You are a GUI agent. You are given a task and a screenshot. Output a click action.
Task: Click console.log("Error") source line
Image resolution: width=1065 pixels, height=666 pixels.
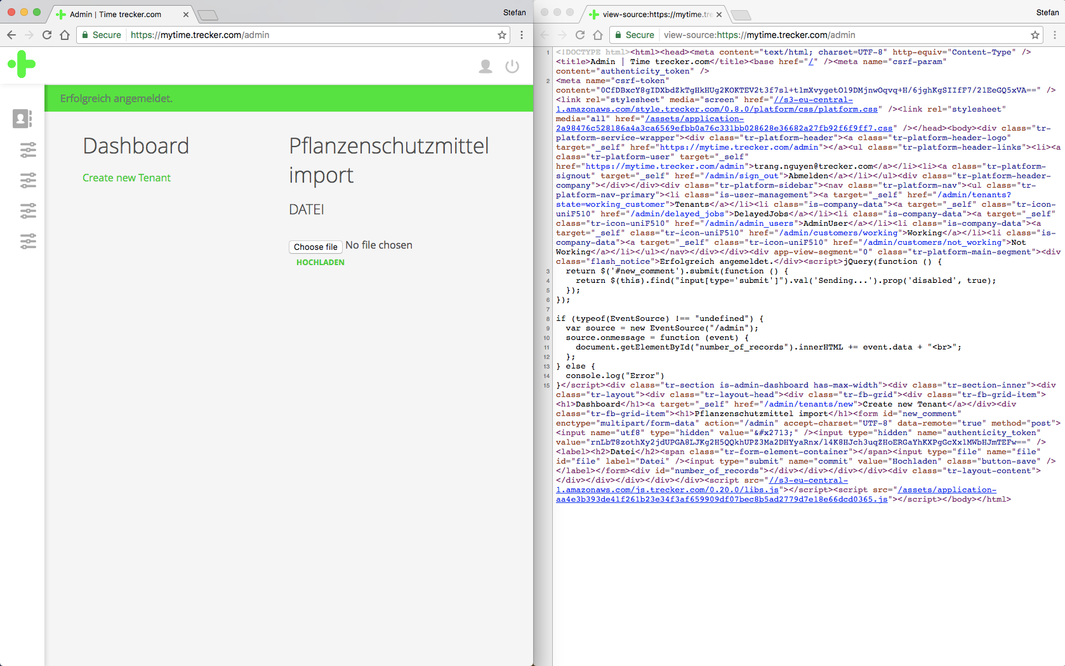pos(615,375)
